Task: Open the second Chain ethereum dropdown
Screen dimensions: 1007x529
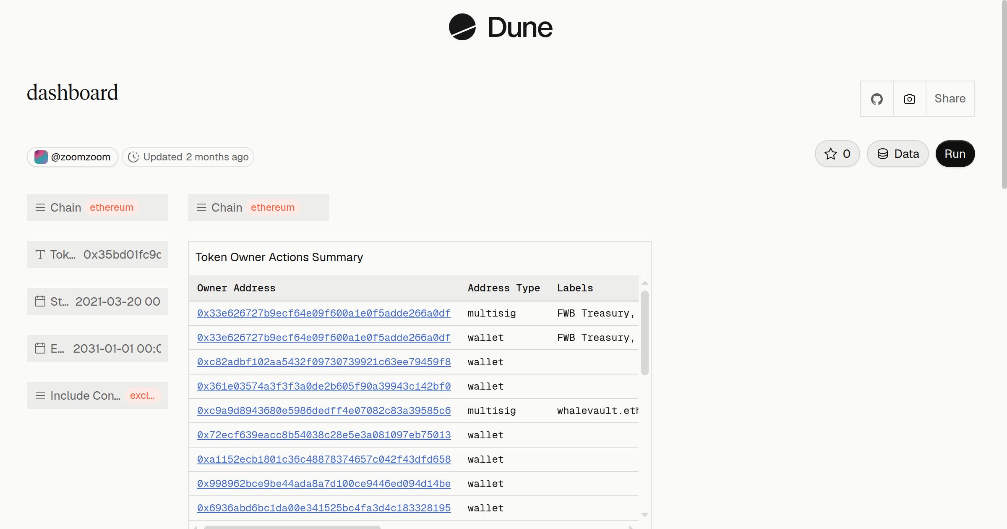Action: [x=258, y=207]
